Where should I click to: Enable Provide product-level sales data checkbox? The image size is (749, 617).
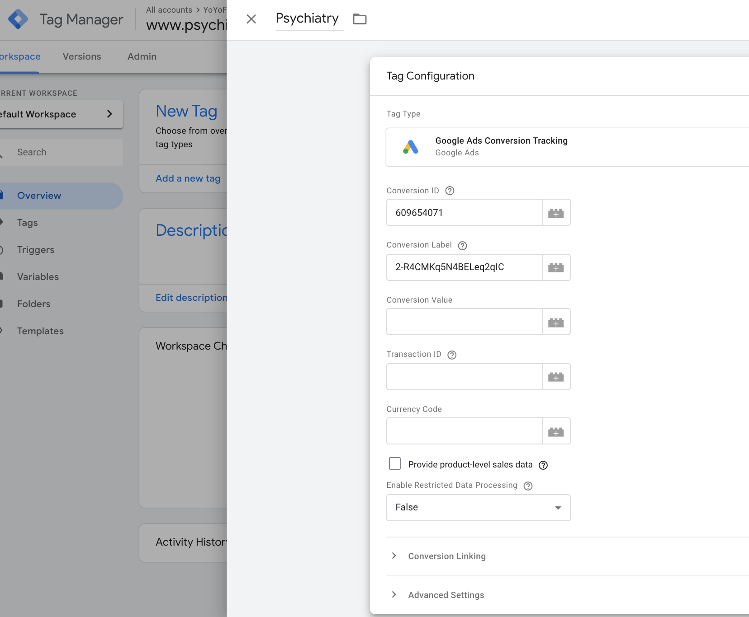click(395, 464)
